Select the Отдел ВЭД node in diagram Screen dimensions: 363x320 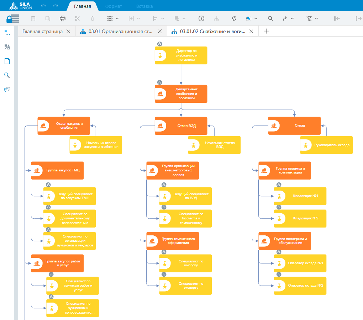[181, 126]
